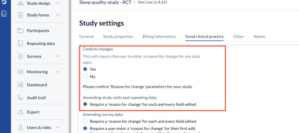This screenshot has width=299, height=133.
Task: Select No for Confirm changes
Action: coord(85,76)
